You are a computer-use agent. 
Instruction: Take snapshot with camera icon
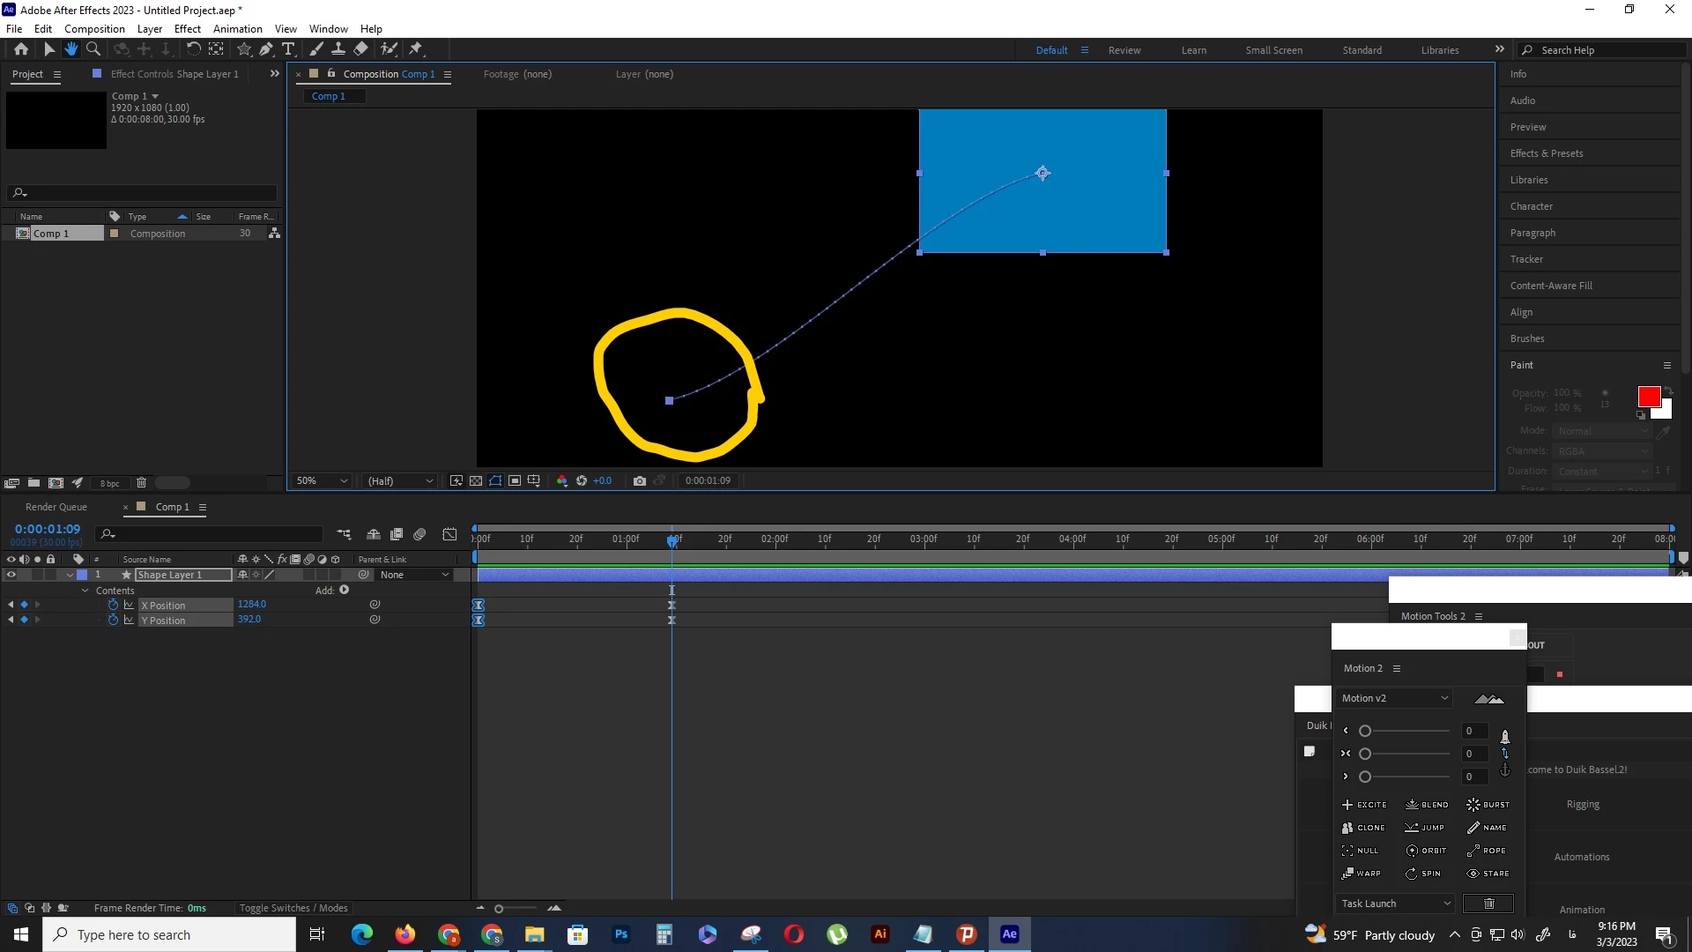pyautogui.click(x=640, y=480)
